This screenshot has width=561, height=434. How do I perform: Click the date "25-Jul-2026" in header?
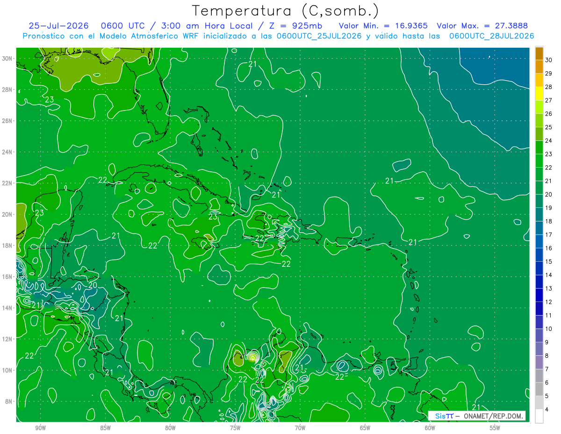(x=58, y=26)
